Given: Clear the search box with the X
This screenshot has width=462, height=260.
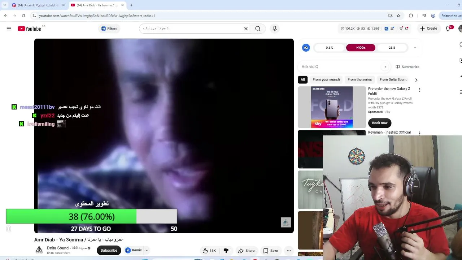Looking at the screenshot, I should click(246, 29).
